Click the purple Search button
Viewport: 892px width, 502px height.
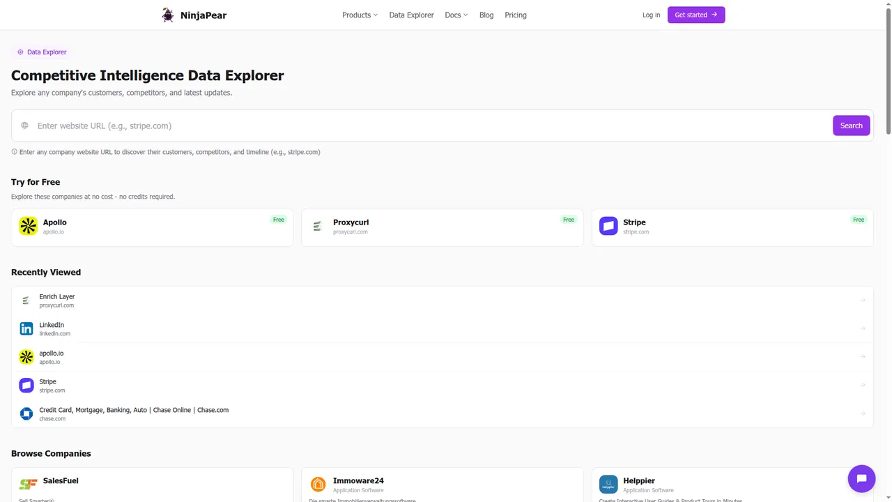(x=851, y=125)
